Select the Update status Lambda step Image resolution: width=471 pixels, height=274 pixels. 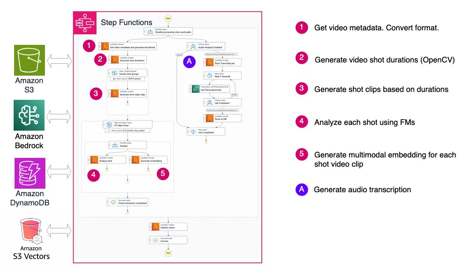pyautogui.click(x=168, y=227)
